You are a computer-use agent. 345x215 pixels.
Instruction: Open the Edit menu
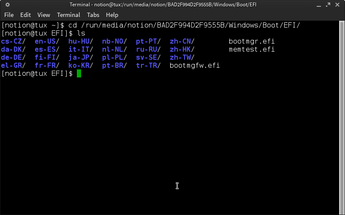25,15
